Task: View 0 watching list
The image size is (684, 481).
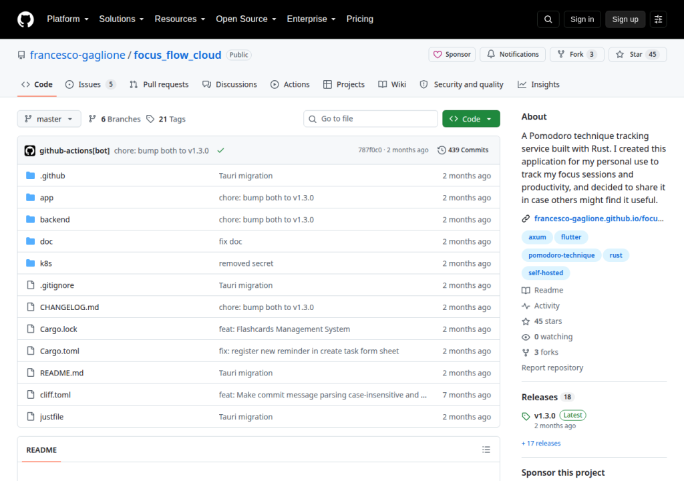Action: [547, 337]
